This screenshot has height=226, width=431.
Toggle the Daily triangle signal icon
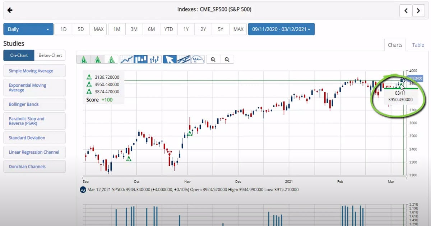(111, 59)
